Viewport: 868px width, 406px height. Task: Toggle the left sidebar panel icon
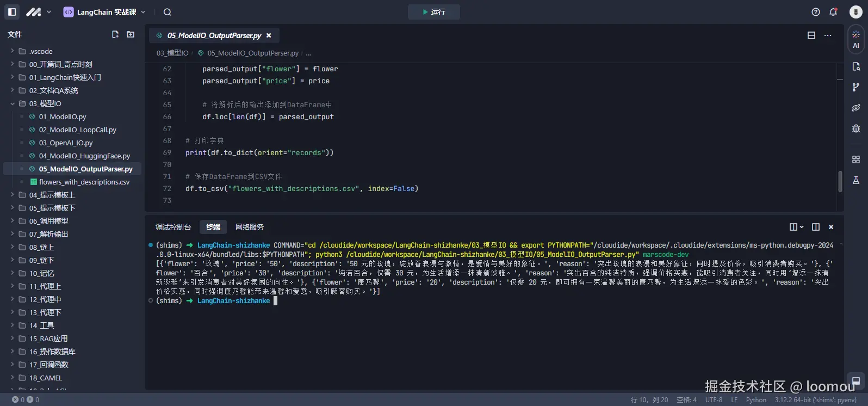pyautogui.click(x=12, y=12)
